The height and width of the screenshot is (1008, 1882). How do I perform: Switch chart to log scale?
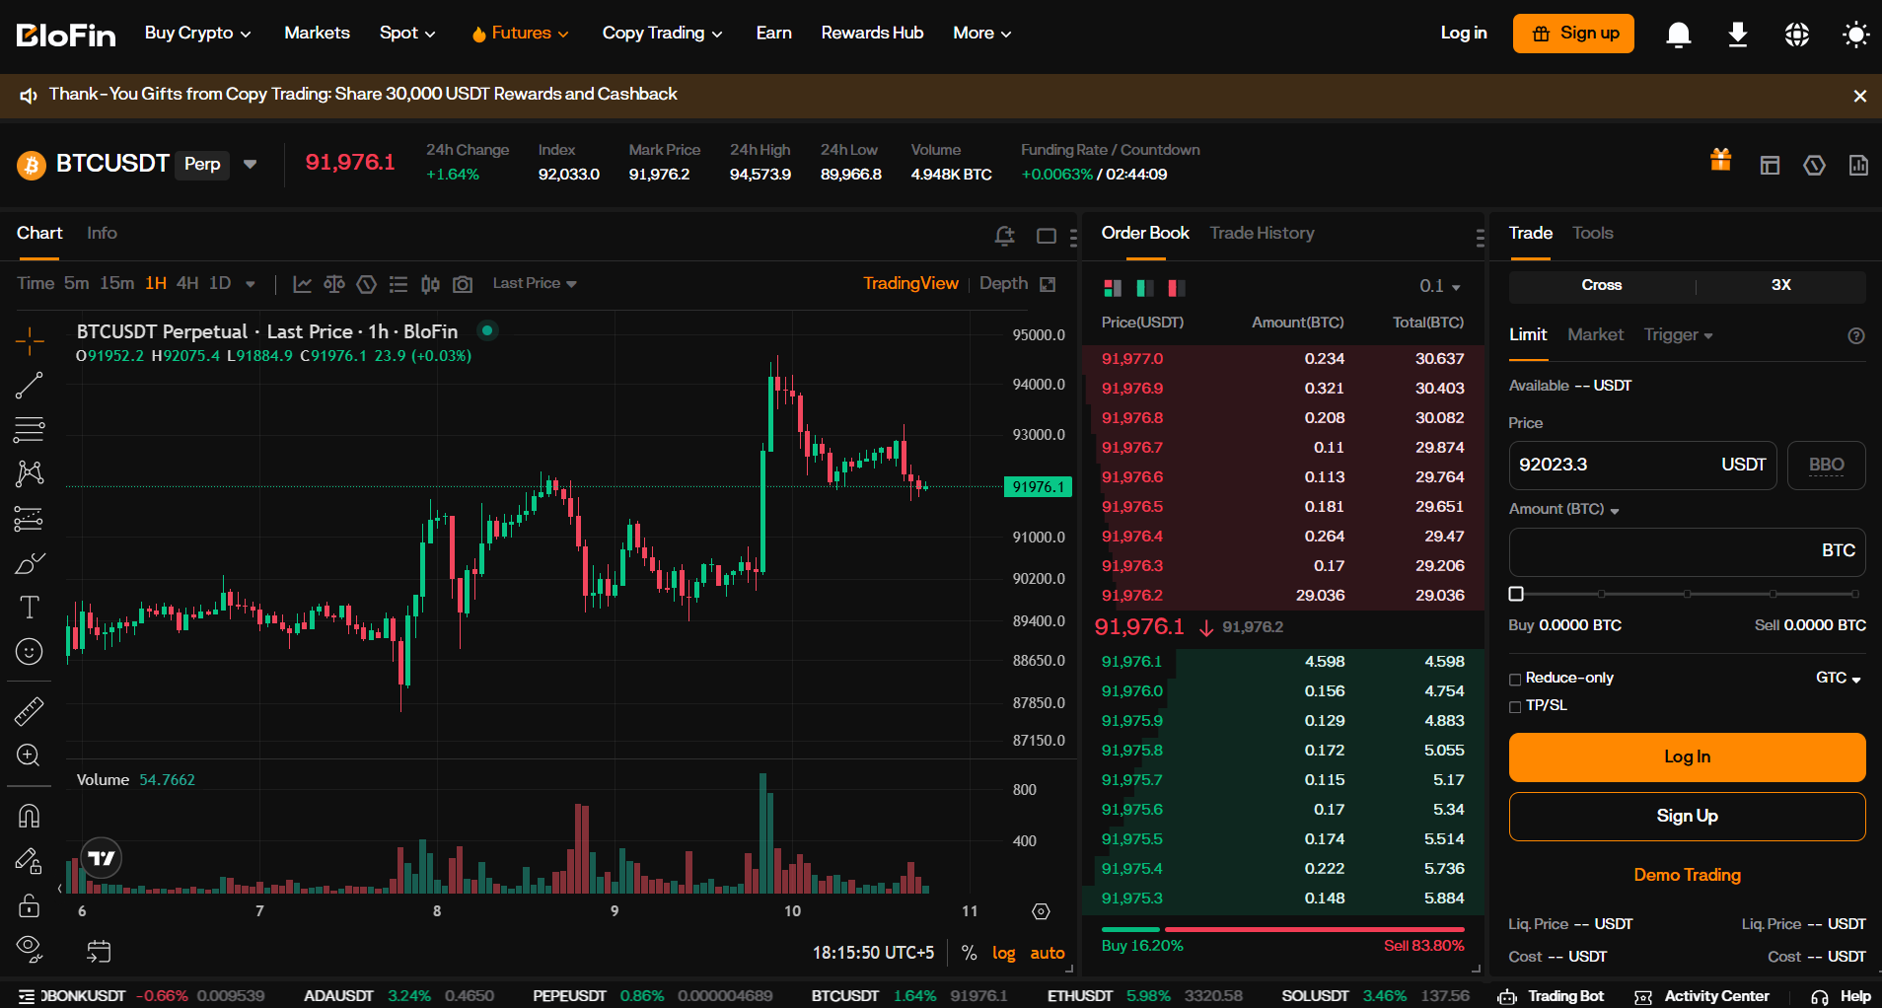click(x=1003, y=953)
